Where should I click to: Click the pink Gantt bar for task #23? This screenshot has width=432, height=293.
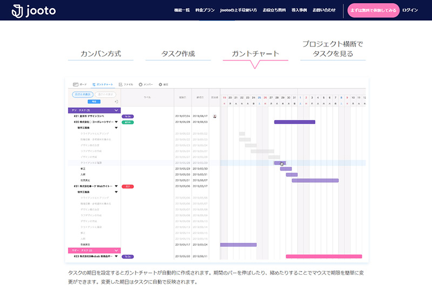pyautogui.click(x=324, y=256)
